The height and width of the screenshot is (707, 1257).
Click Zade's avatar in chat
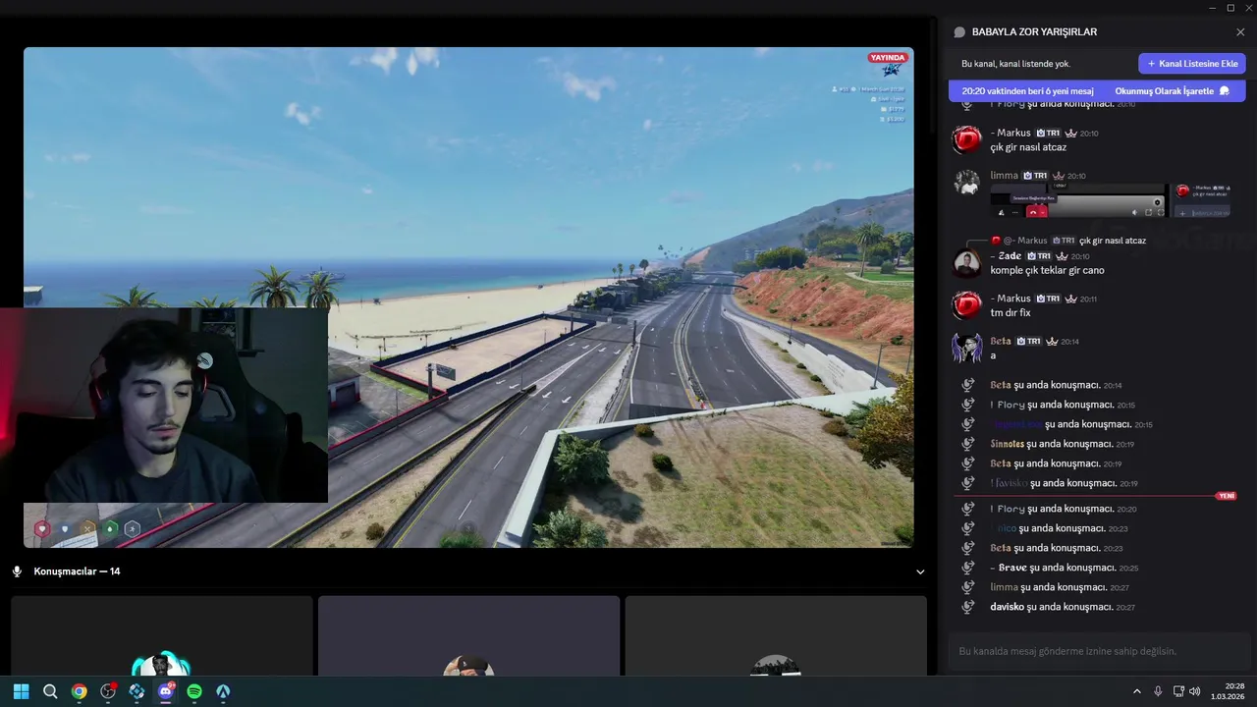(x=967, y=263)
